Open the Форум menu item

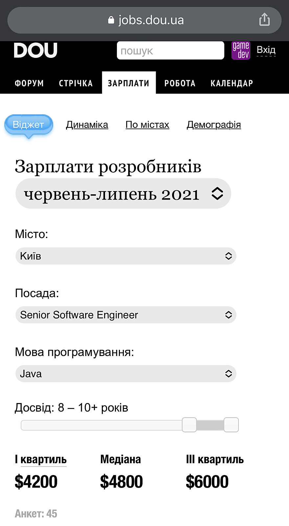(29, 83)
